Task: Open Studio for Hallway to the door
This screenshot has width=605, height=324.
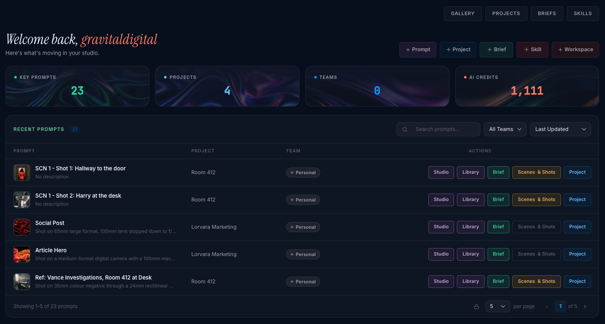Action: [x=441, y=172]
